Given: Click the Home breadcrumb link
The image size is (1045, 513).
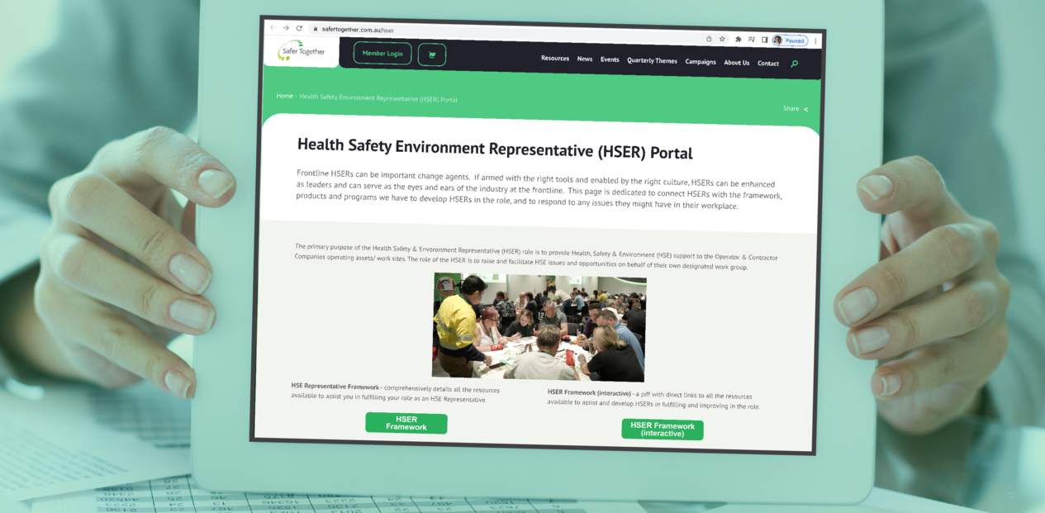Looking at the screenshot, I should pyautogui.click(x=284, y=96).
